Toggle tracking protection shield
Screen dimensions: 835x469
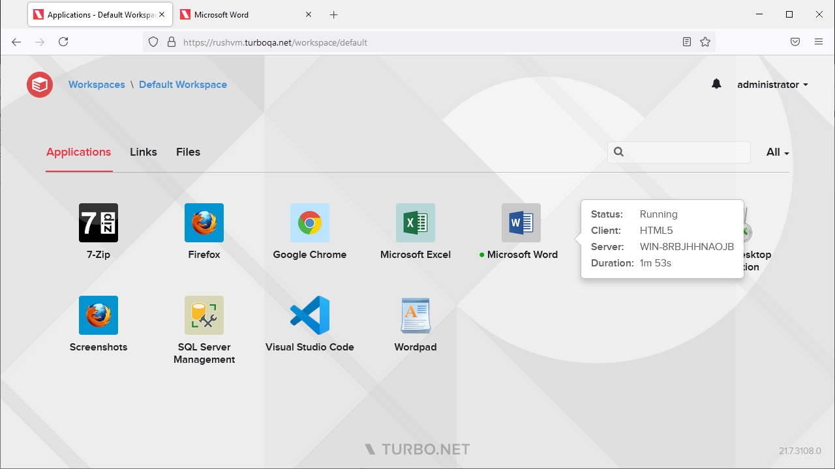click(x=153, y=42)
